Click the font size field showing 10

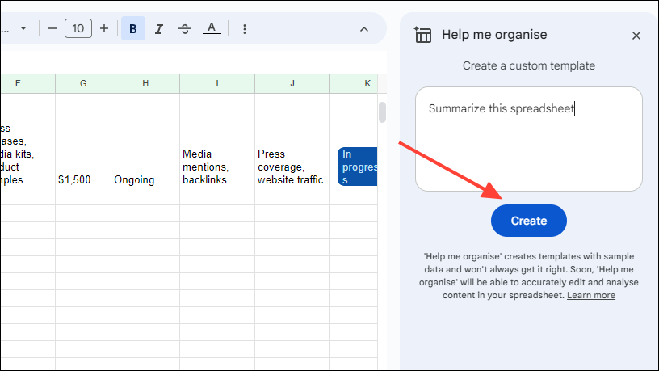(x=78, y=28)
